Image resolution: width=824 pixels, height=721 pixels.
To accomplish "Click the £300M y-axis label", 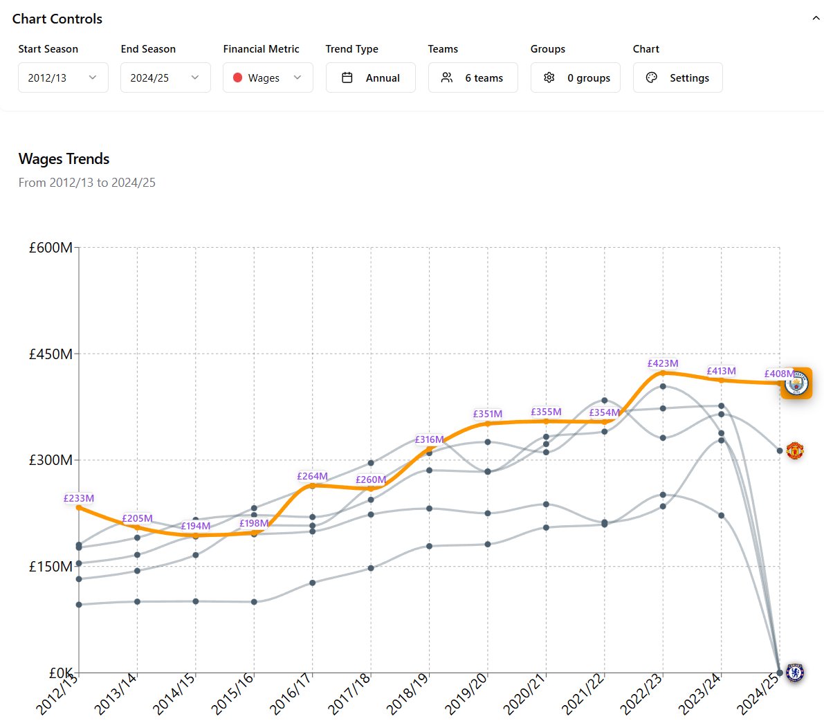I will pyautogui.click(x=51, y=460).
